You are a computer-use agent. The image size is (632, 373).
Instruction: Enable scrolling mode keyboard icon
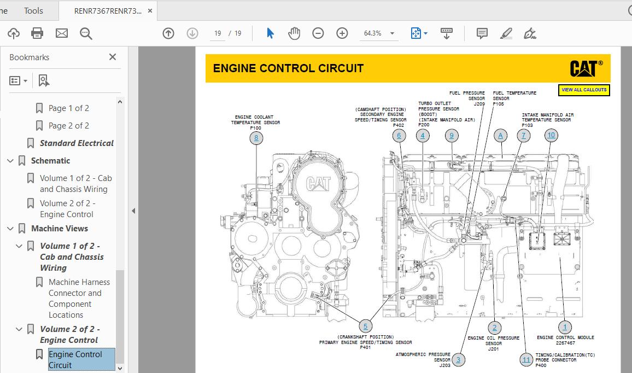tap(446, 33)
